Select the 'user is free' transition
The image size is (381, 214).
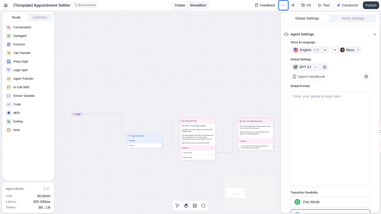198,153
